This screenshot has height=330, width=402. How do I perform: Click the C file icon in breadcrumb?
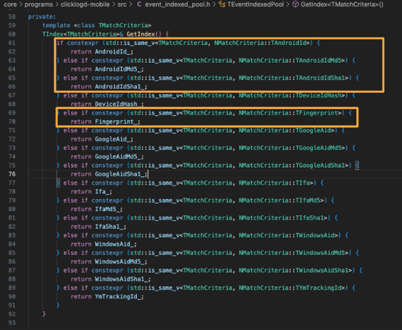point(139,5)
